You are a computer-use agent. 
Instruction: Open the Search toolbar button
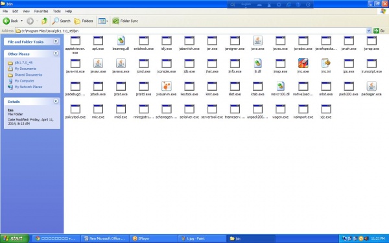62,21
